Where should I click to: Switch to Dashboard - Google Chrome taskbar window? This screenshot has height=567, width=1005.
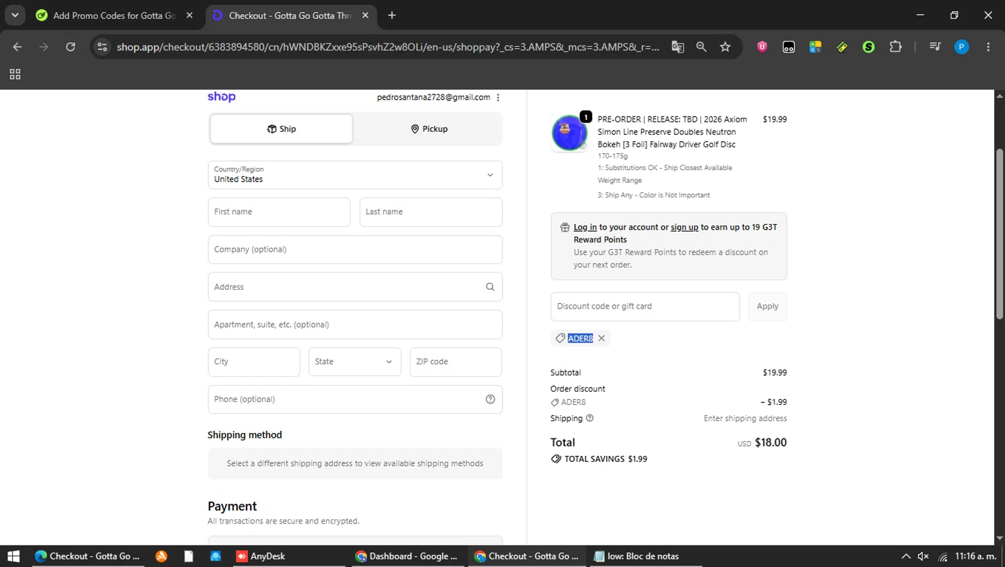[407, 556]
